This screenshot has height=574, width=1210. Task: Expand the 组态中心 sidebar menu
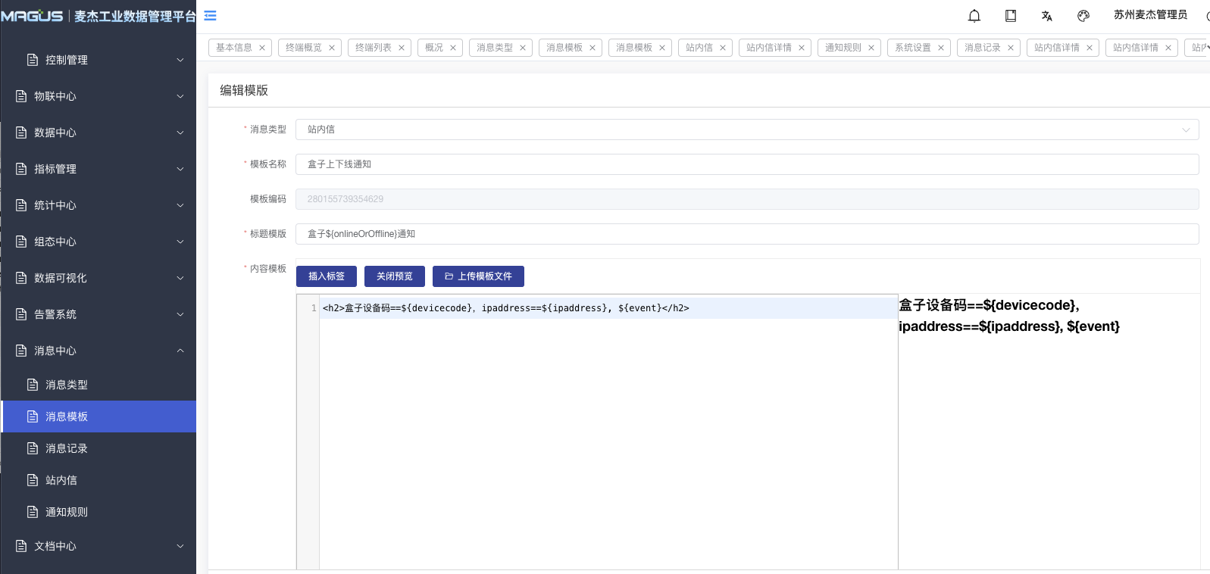tap(98, 242)
